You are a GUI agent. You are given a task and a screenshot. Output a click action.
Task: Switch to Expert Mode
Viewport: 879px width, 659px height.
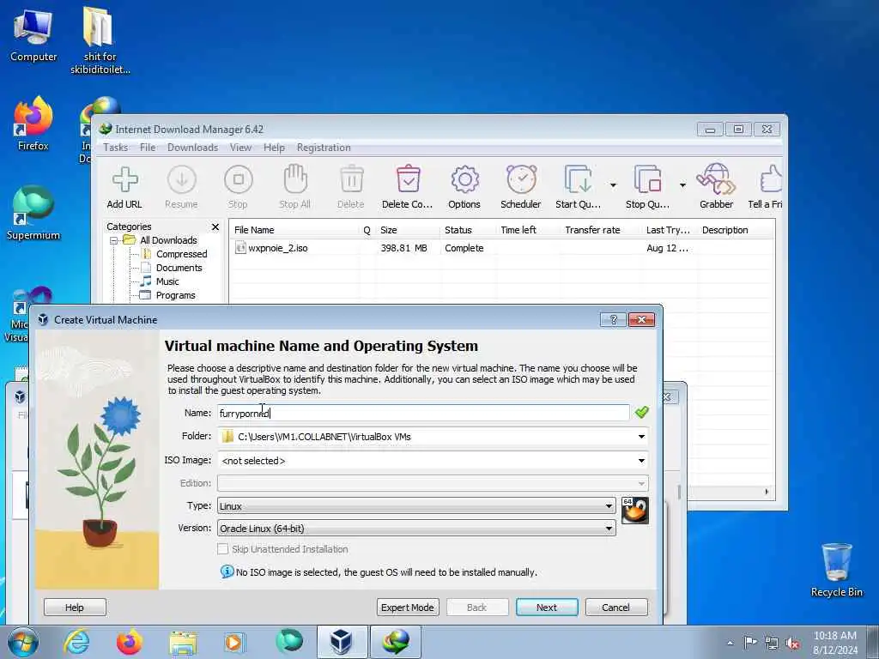pos(408,608)
